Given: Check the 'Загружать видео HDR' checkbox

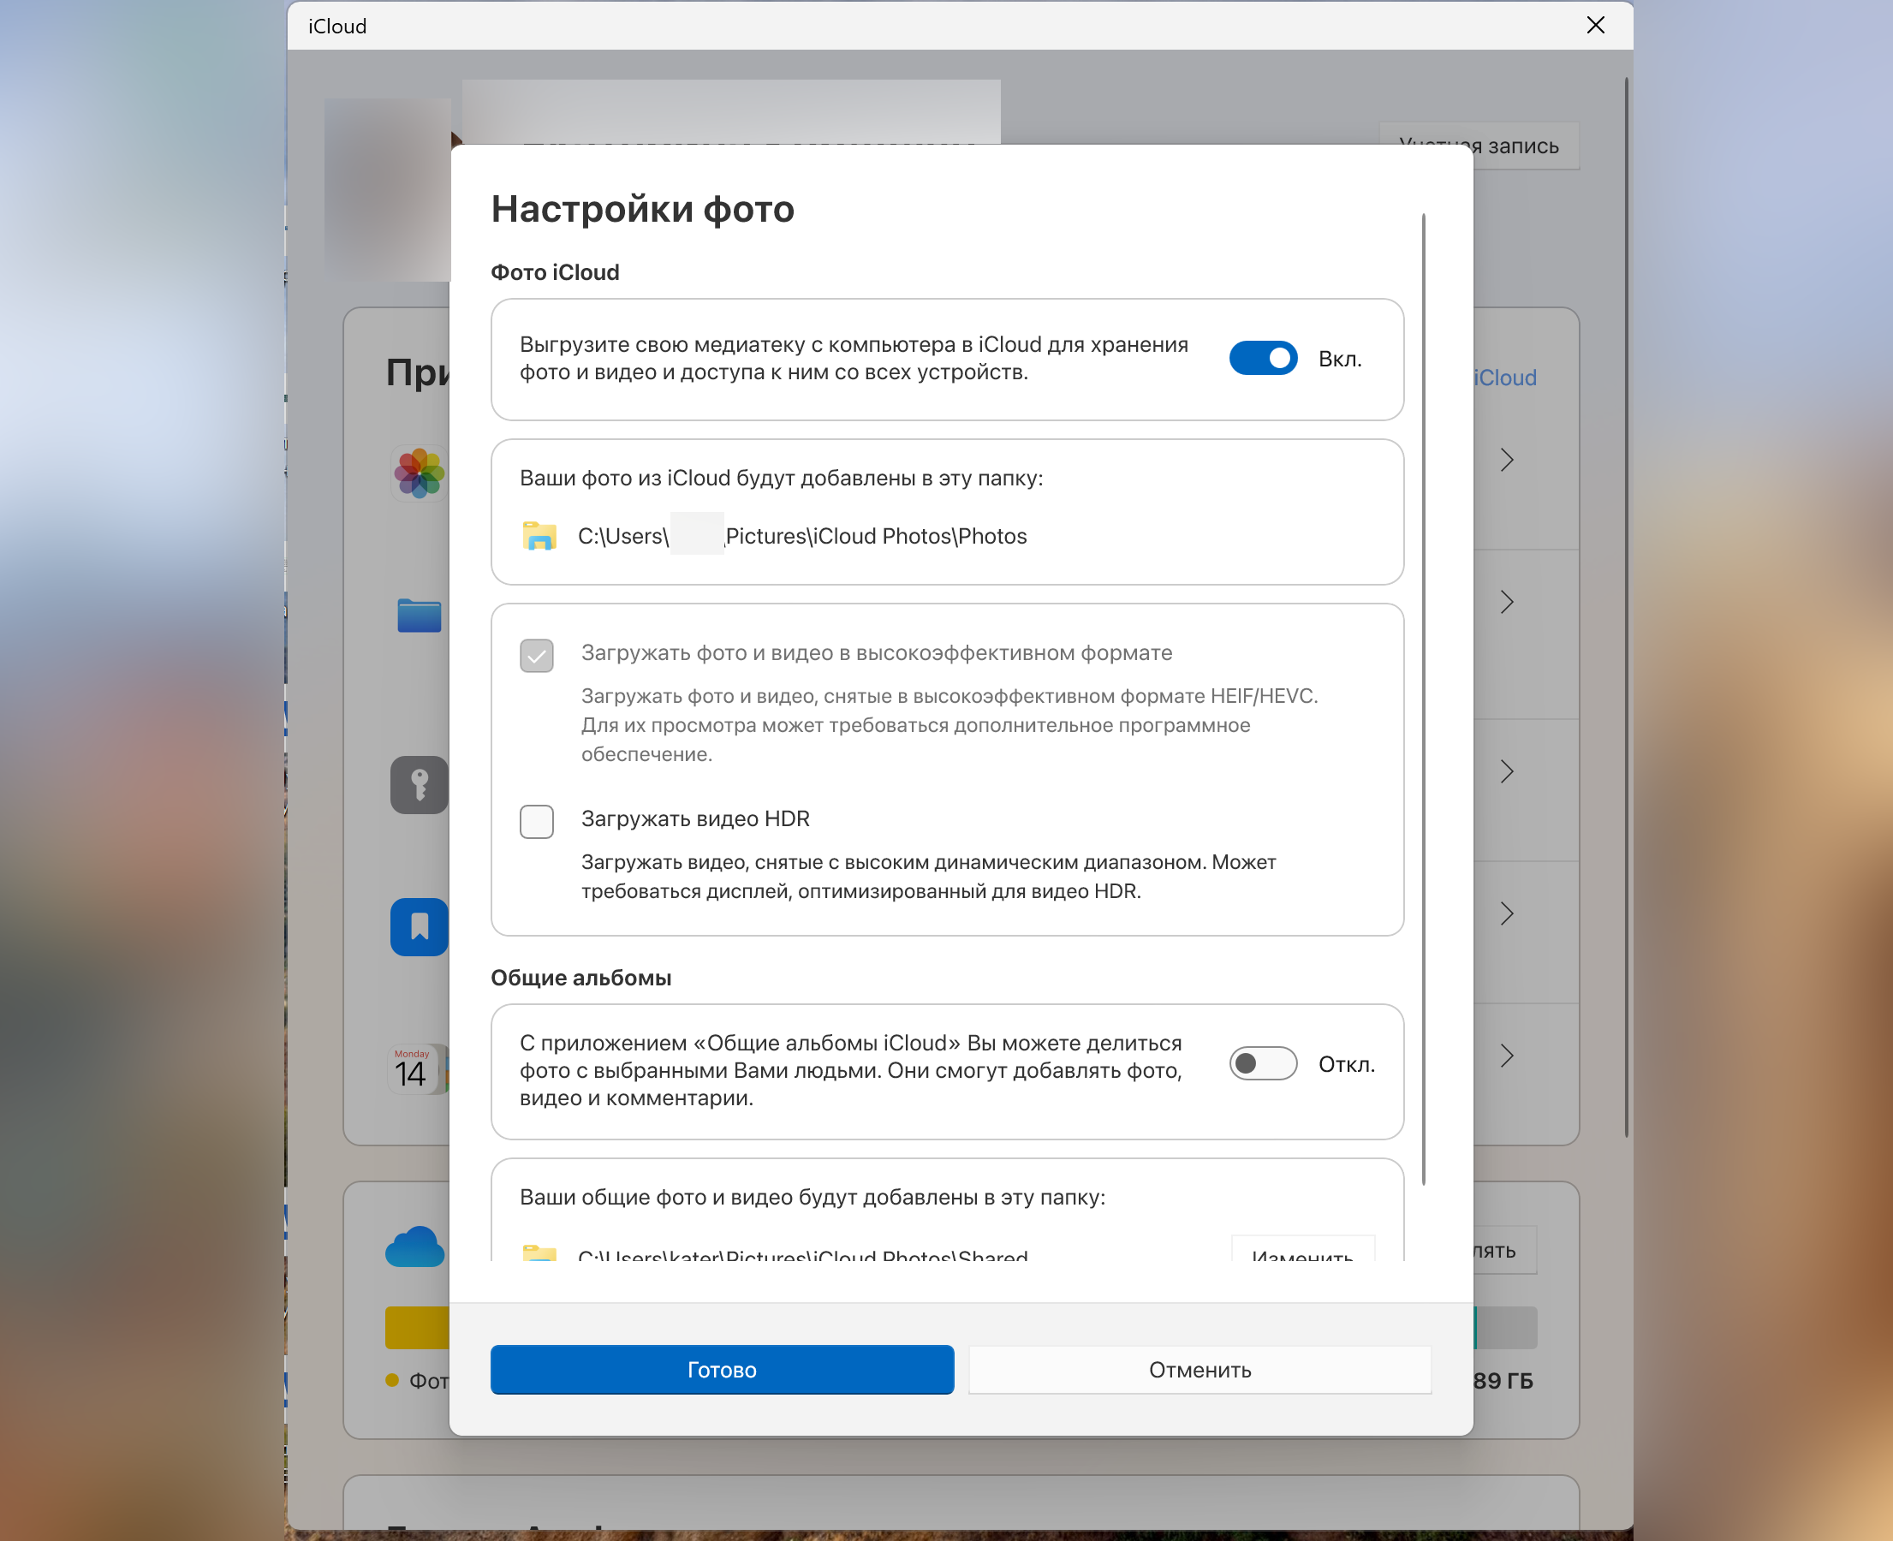Looking at the screenshot, I should tap(536, 822).
